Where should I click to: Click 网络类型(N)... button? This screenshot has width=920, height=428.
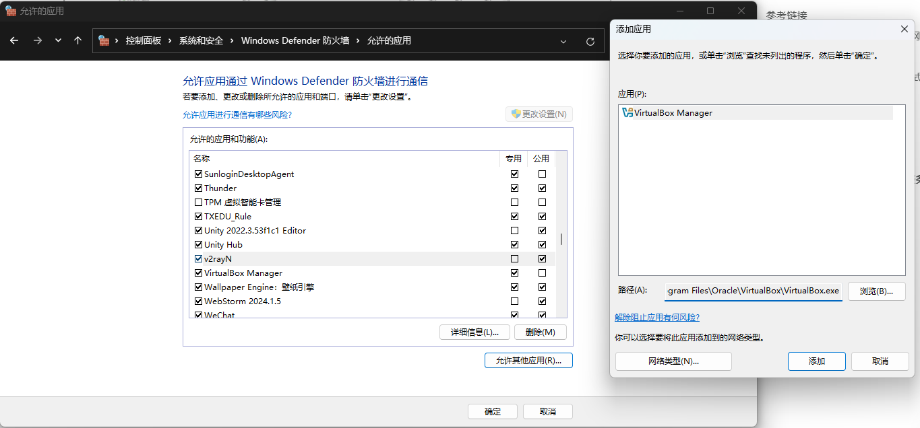pos(673,361)
